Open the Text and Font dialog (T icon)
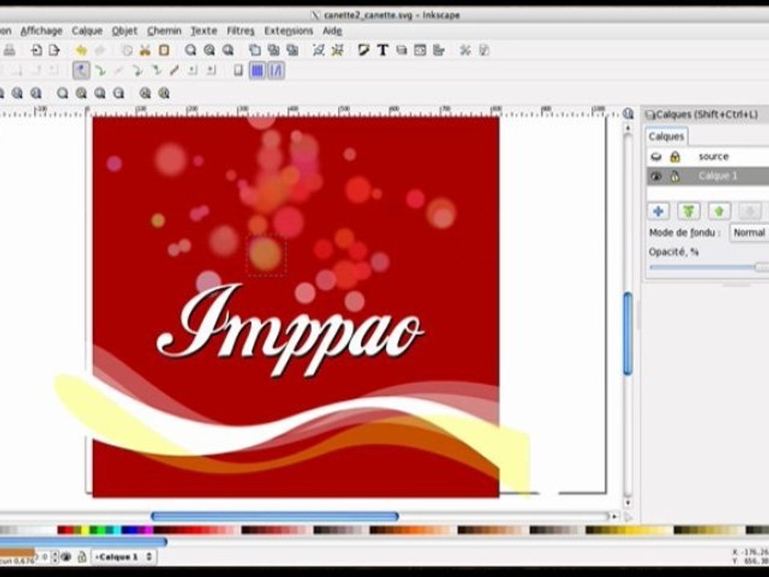This screenshot has height=577, width=769. tap(383, 50)
